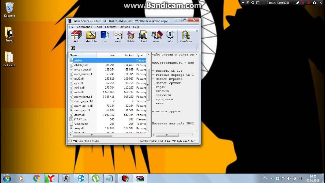Run the Test archive tool
Screen dimensions: 325x183
105,37
